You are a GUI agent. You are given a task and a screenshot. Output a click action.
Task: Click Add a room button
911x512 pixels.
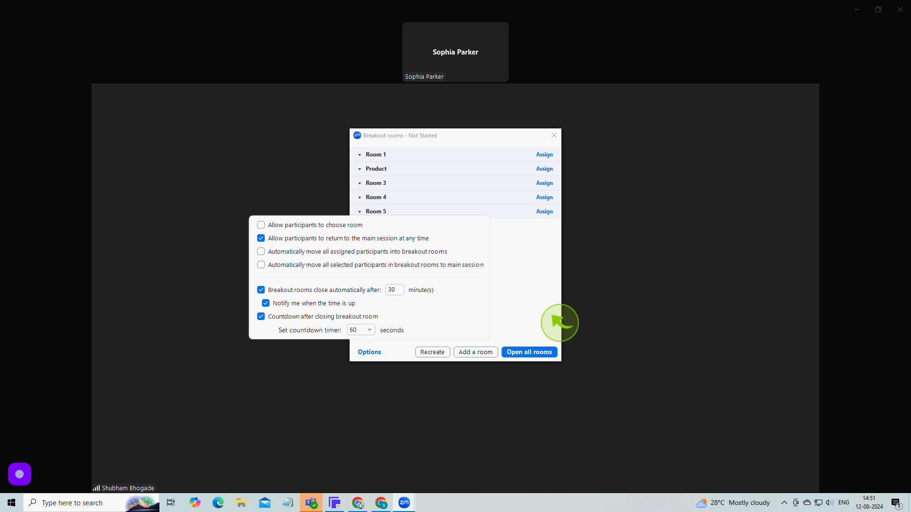[475, 352]
